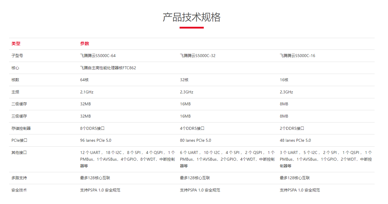The width and height of the screenshot is (388, 204).
Task: Select 最多128核心互联 for S5000C-32
Action: click(x=195, y=178)
